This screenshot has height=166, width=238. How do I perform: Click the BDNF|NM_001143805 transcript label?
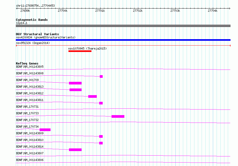(30, 67)
